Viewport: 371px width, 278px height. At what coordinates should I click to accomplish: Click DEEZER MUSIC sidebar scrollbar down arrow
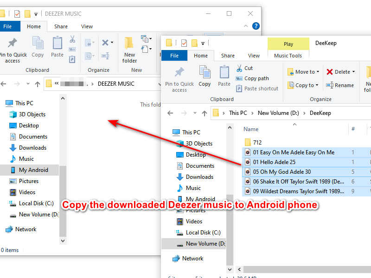(63, 240)
